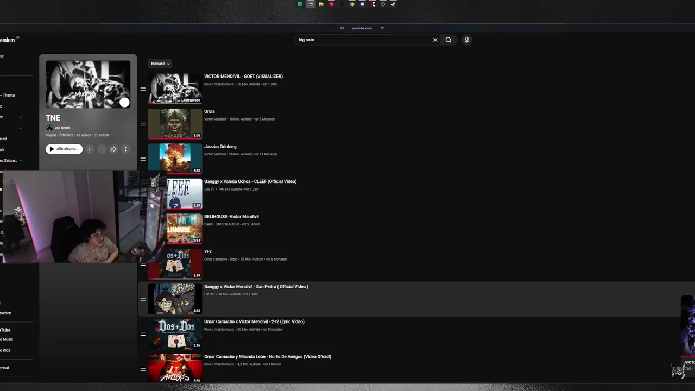Open the 'Jacobo Grinberg' video title

click(x=220, y=147)
